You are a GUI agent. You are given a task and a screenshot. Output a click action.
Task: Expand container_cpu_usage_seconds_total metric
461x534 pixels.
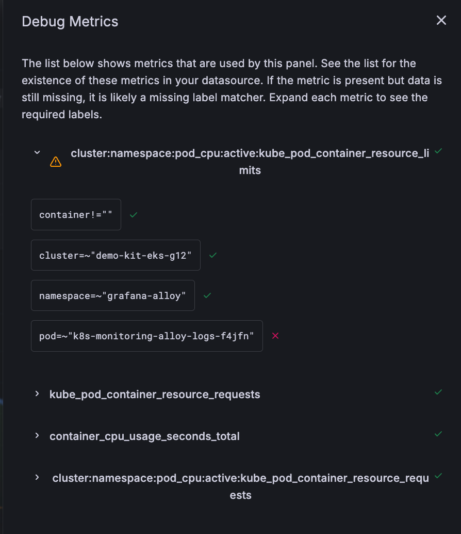point(37,435)
